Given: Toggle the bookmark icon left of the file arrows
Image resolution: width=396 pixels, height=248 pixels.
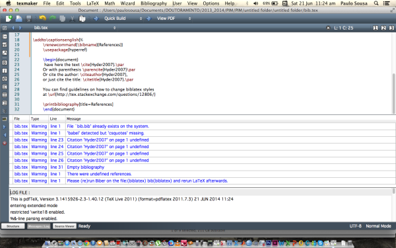Looking at the screenshot, I should [5, 28].
